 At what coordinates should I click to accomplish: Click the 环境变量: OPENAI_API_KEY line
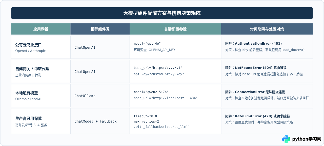pyautogui.click(x=154, y=50)
